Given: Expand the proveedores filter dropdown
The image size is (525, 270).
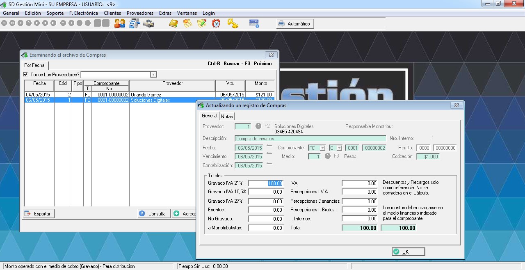Looking at the screenshot, I should point(153,75).
